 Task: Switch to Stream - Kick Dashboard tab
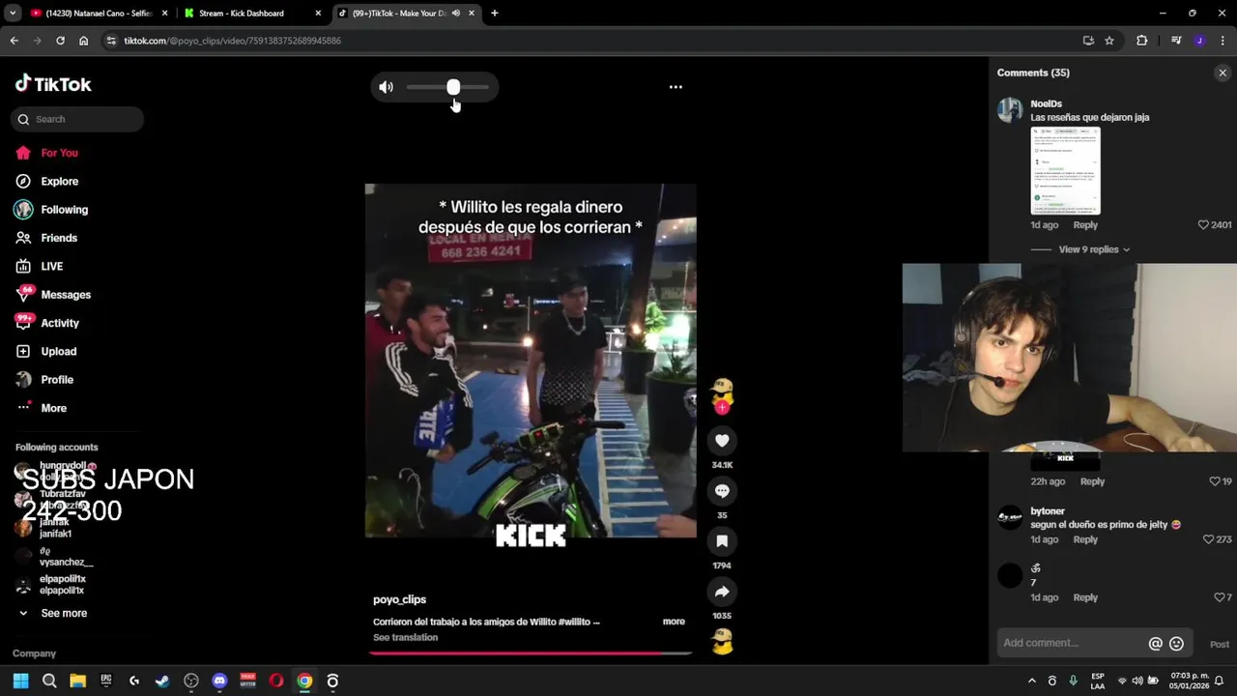(251, 14)
